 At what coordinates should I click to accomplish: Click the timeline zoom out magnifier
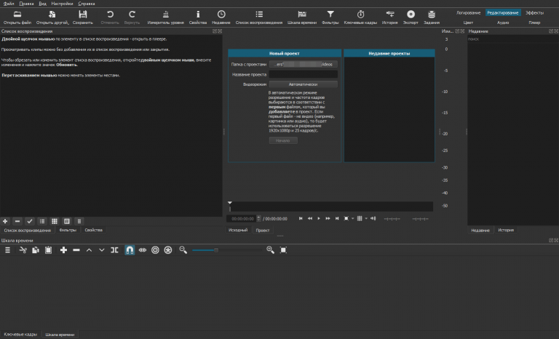point(183,250)
